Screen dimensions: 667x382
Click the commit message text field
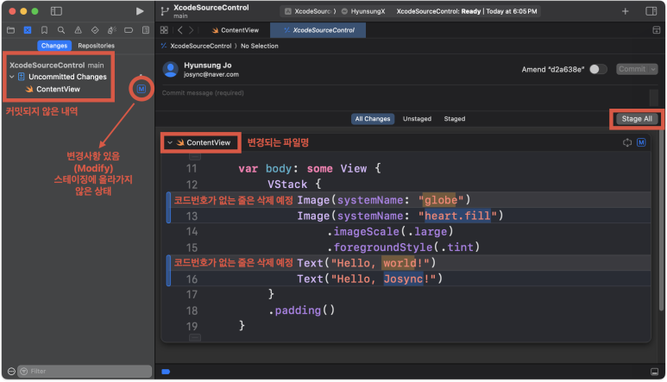[404, 97]
